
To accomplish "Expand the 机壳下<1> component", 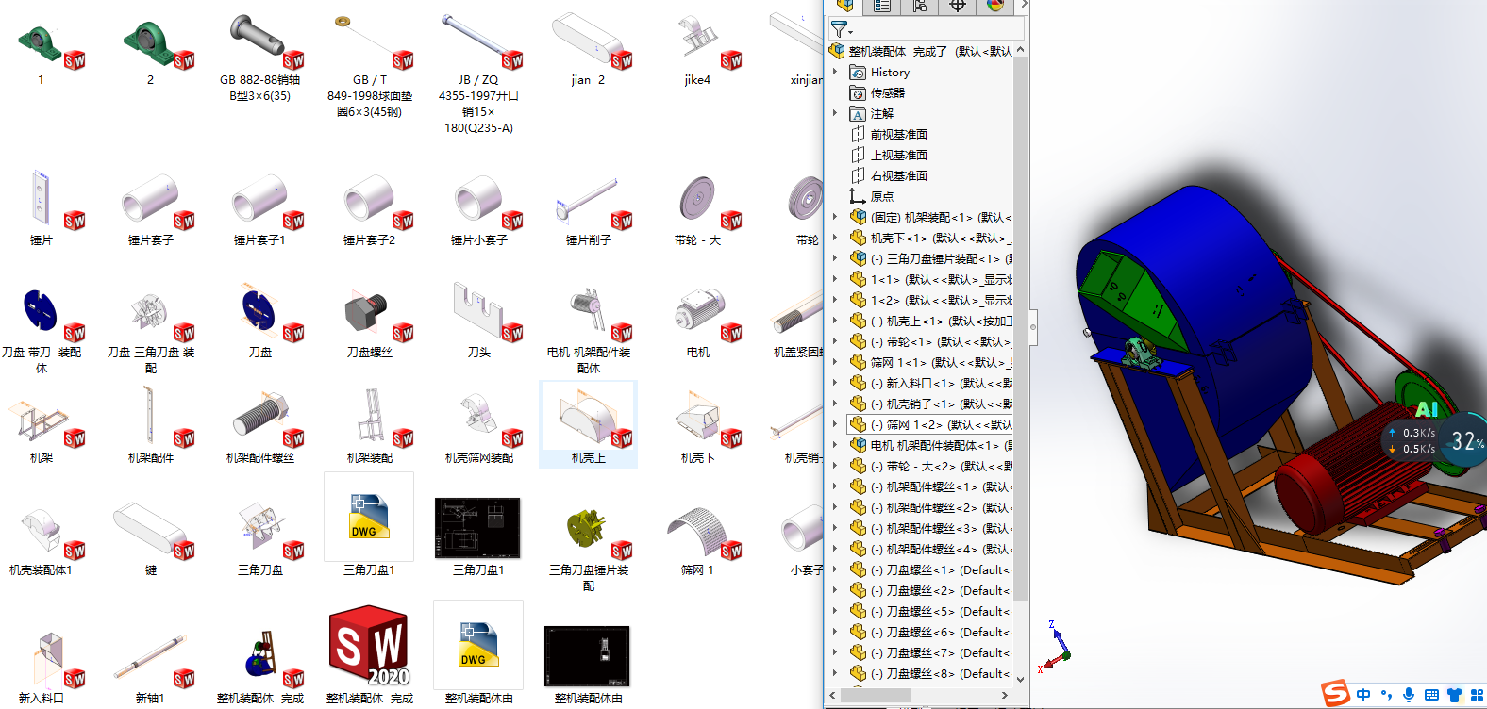I will tap(834, 238).
